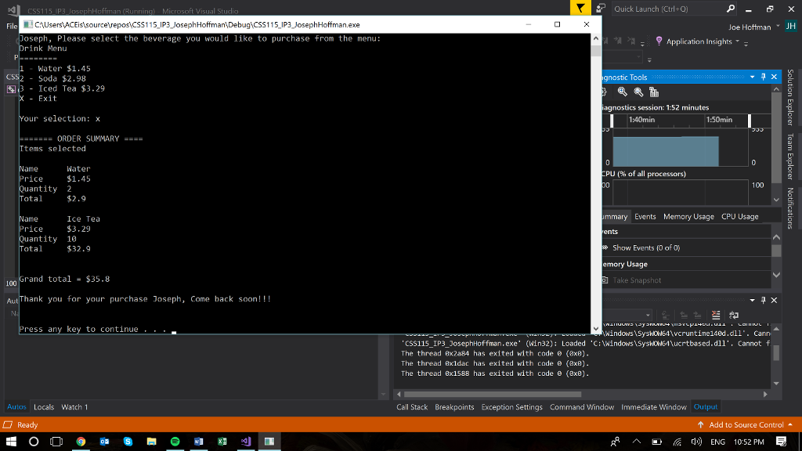Expand the Application Insights dropdown arrow
The image size is (802, 451).
coord(738,41)
